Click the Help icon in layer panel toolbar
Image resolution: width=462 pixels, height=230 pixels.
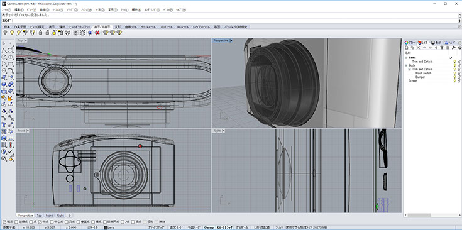(x=459, y=47)
